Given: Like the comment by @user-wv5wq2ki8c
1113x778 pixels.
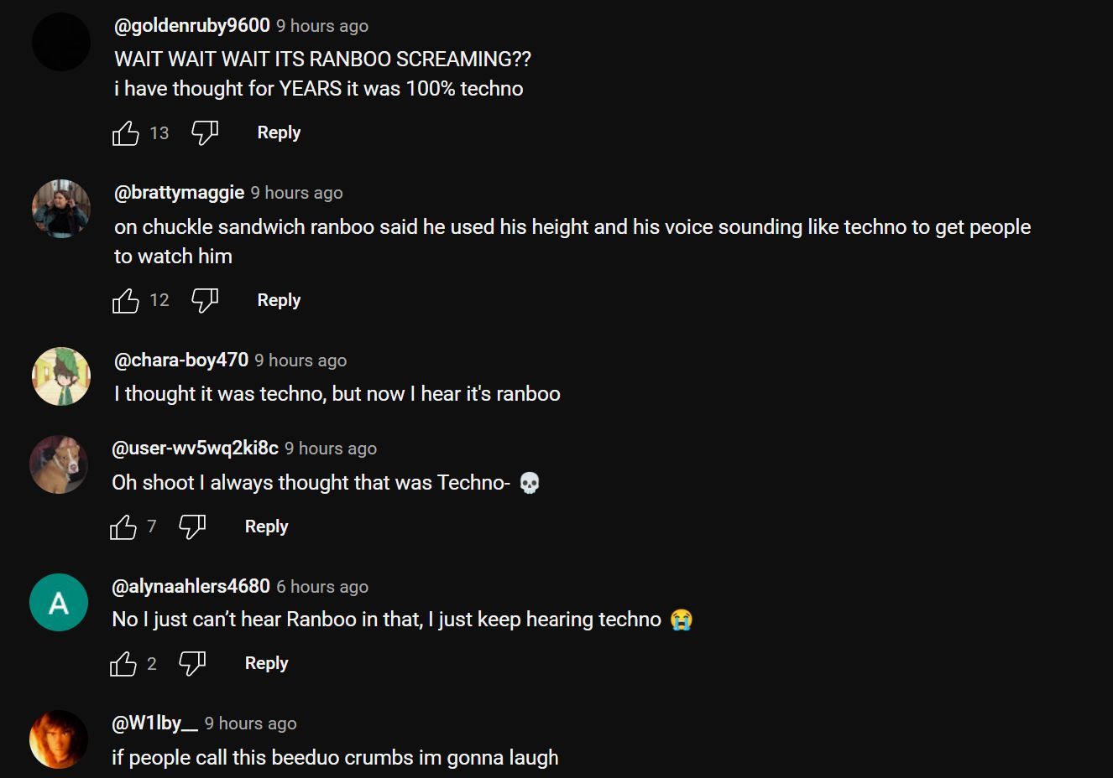Looking at the screenshot, I should click(123, 527).
